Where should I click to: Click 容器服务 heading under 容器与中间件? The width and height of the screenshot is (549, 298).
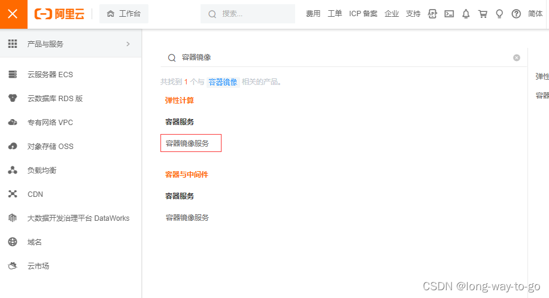coord(179,196)
